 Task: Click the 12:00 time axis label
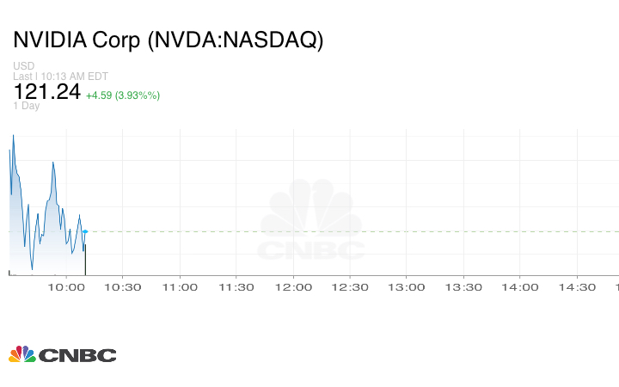293,287
